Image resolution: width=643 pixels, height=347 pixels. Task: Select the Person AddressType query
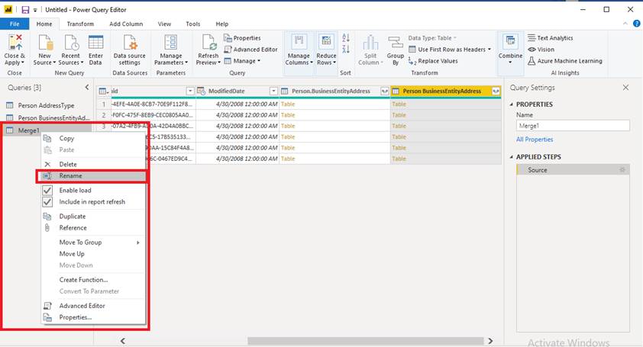(x=47, y=105)
